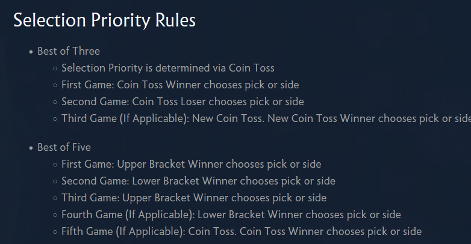Click the word 'Rules' in the heading

click(175, 20)
